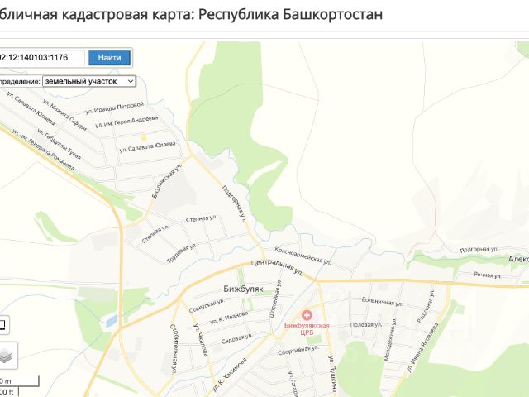The image size is (529, 397).
Task: Open the map layers switcher icon
Action: (x=7, y=356)
